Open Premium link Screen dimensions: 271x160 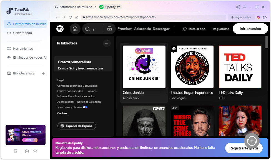point(125,29)
